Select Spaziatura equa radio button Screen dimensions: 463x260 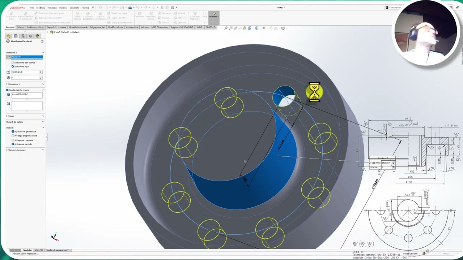(x=13, y=66)
